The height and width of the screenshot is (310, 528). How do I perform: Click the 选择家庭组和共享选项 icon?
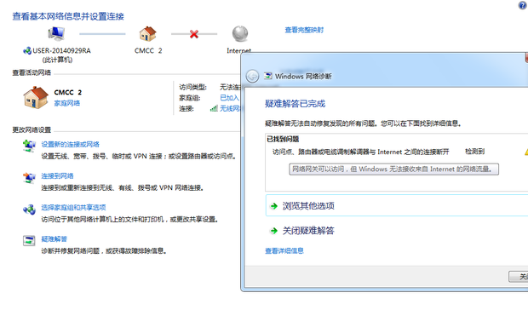tap(29, 210)
